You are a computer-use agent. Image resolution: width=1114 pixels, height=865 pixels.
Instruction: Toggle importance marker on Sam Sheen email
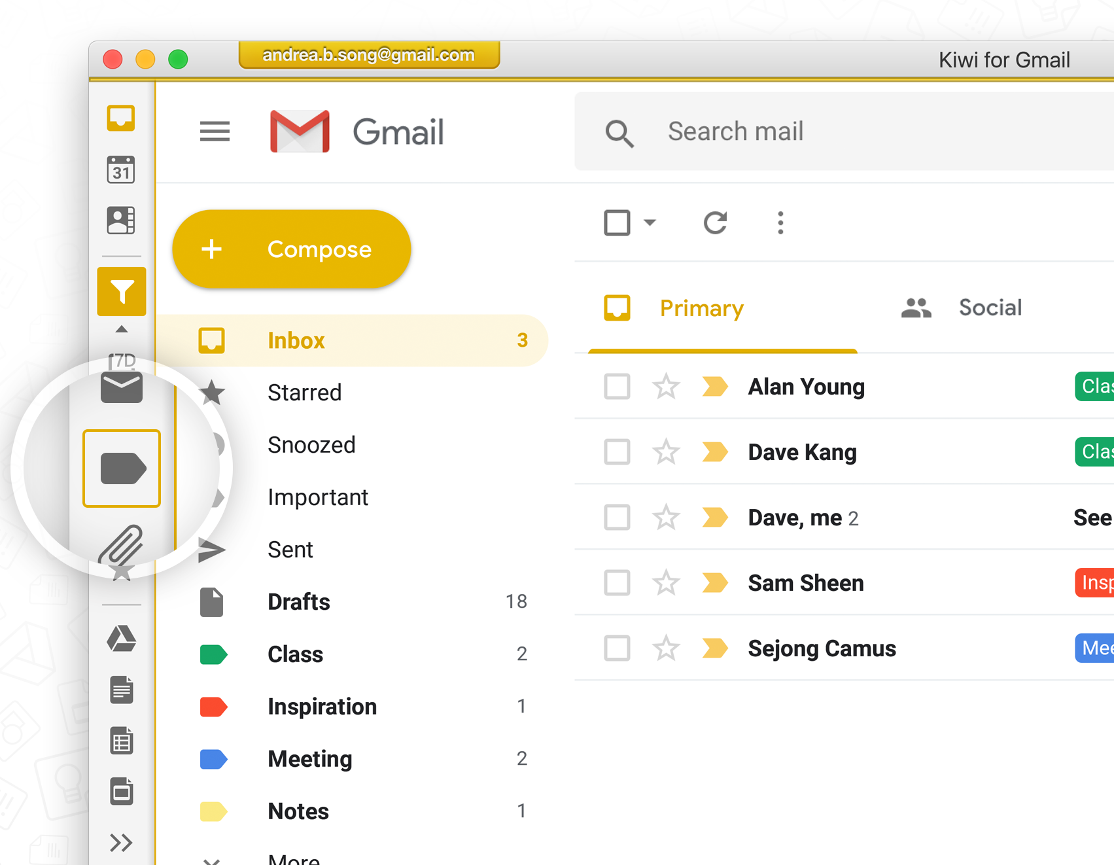[x=715, y=583]
